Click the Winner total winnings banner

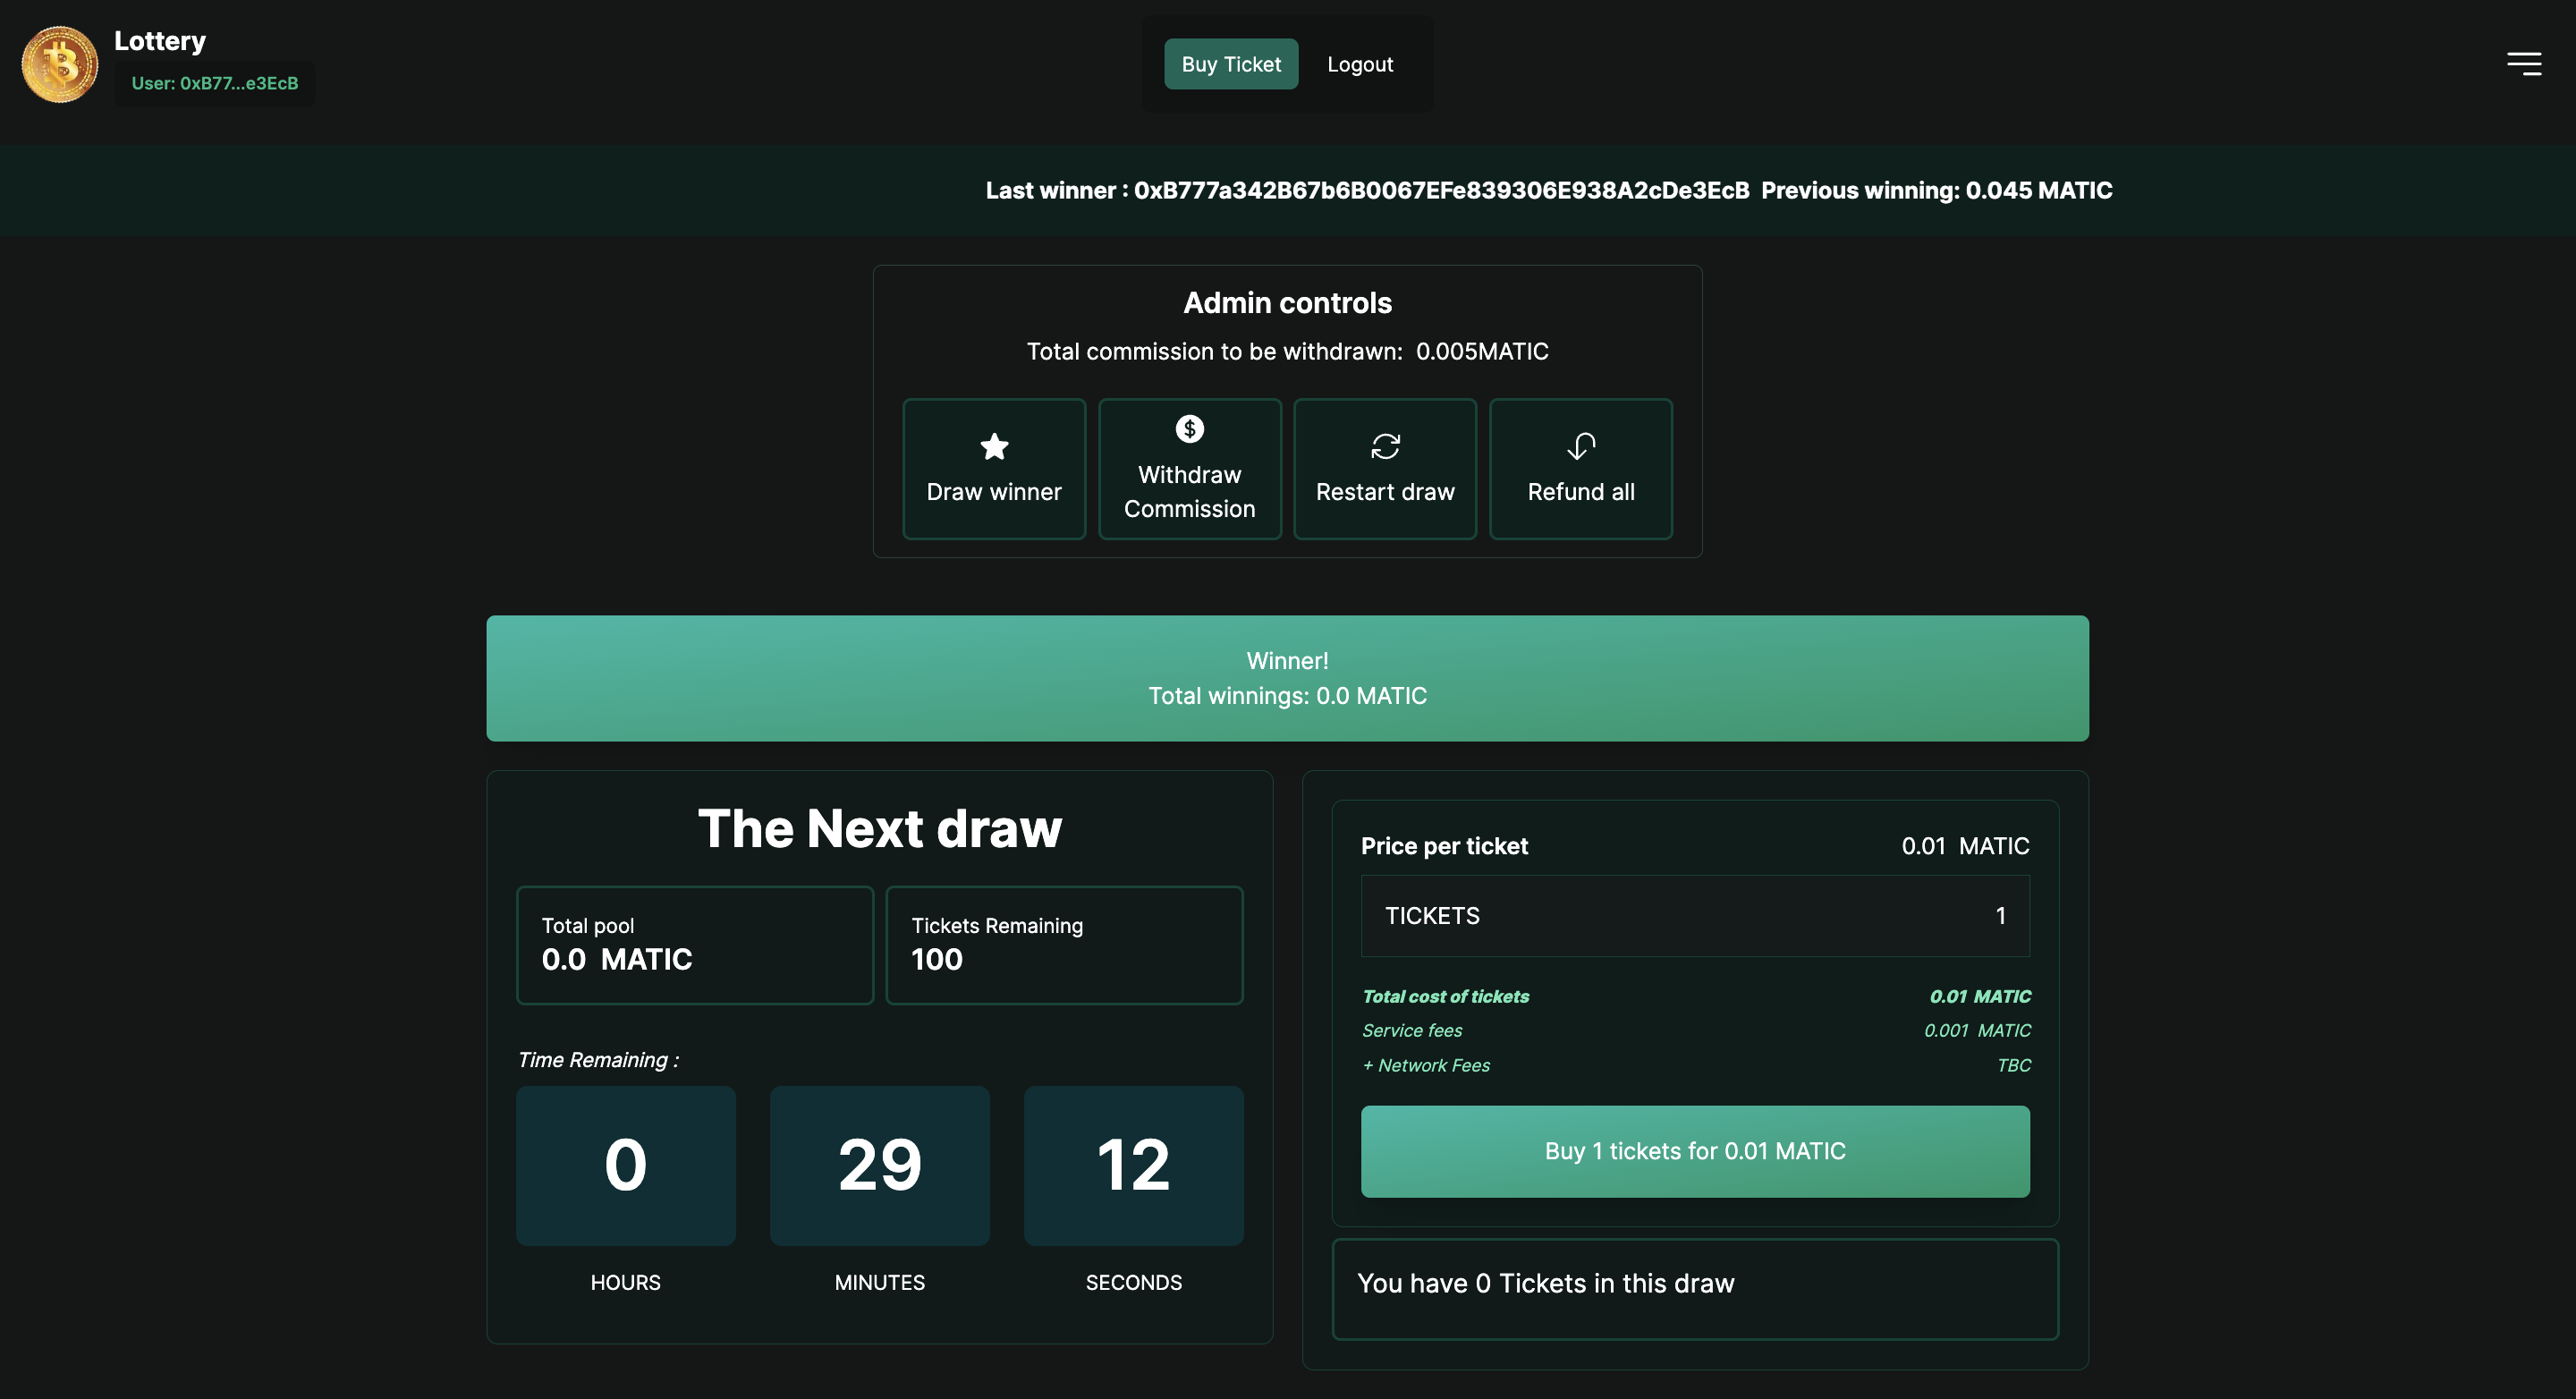click(1287, 678)
